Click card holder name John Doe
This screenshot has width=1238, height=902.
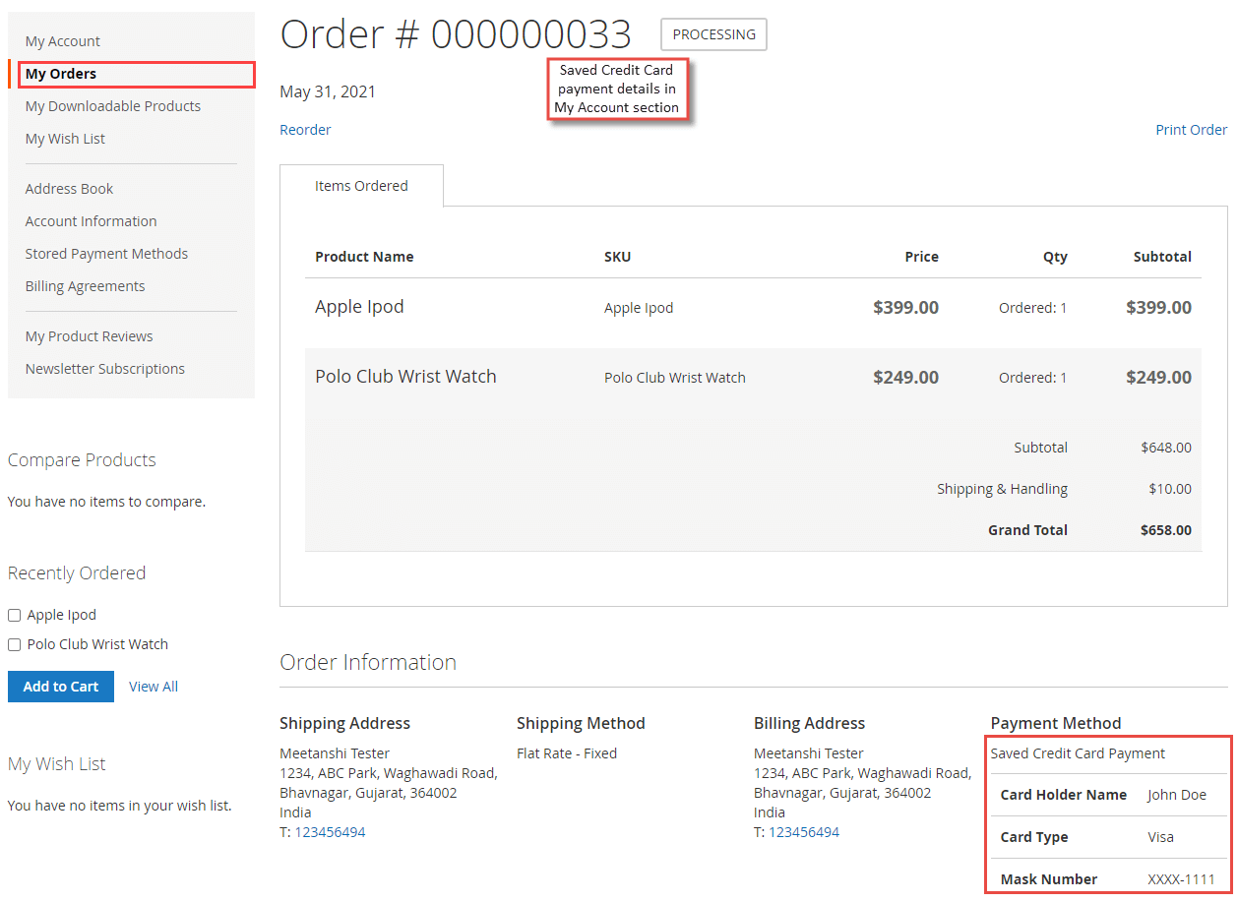tap(1176, 795)
